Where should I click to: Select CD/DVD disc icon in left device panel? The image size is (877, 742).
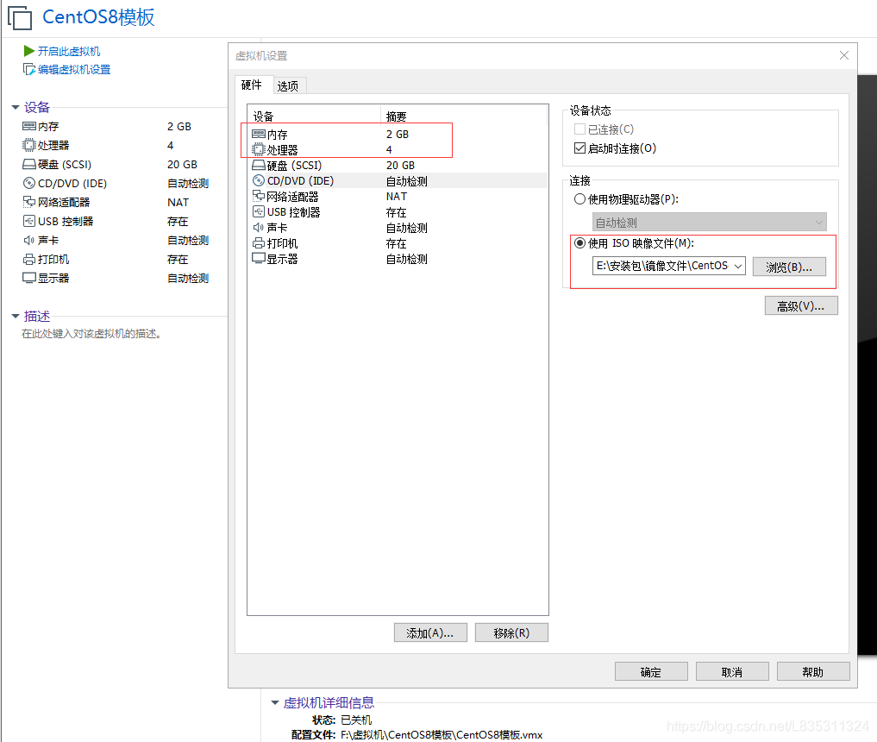pos(29,184)
